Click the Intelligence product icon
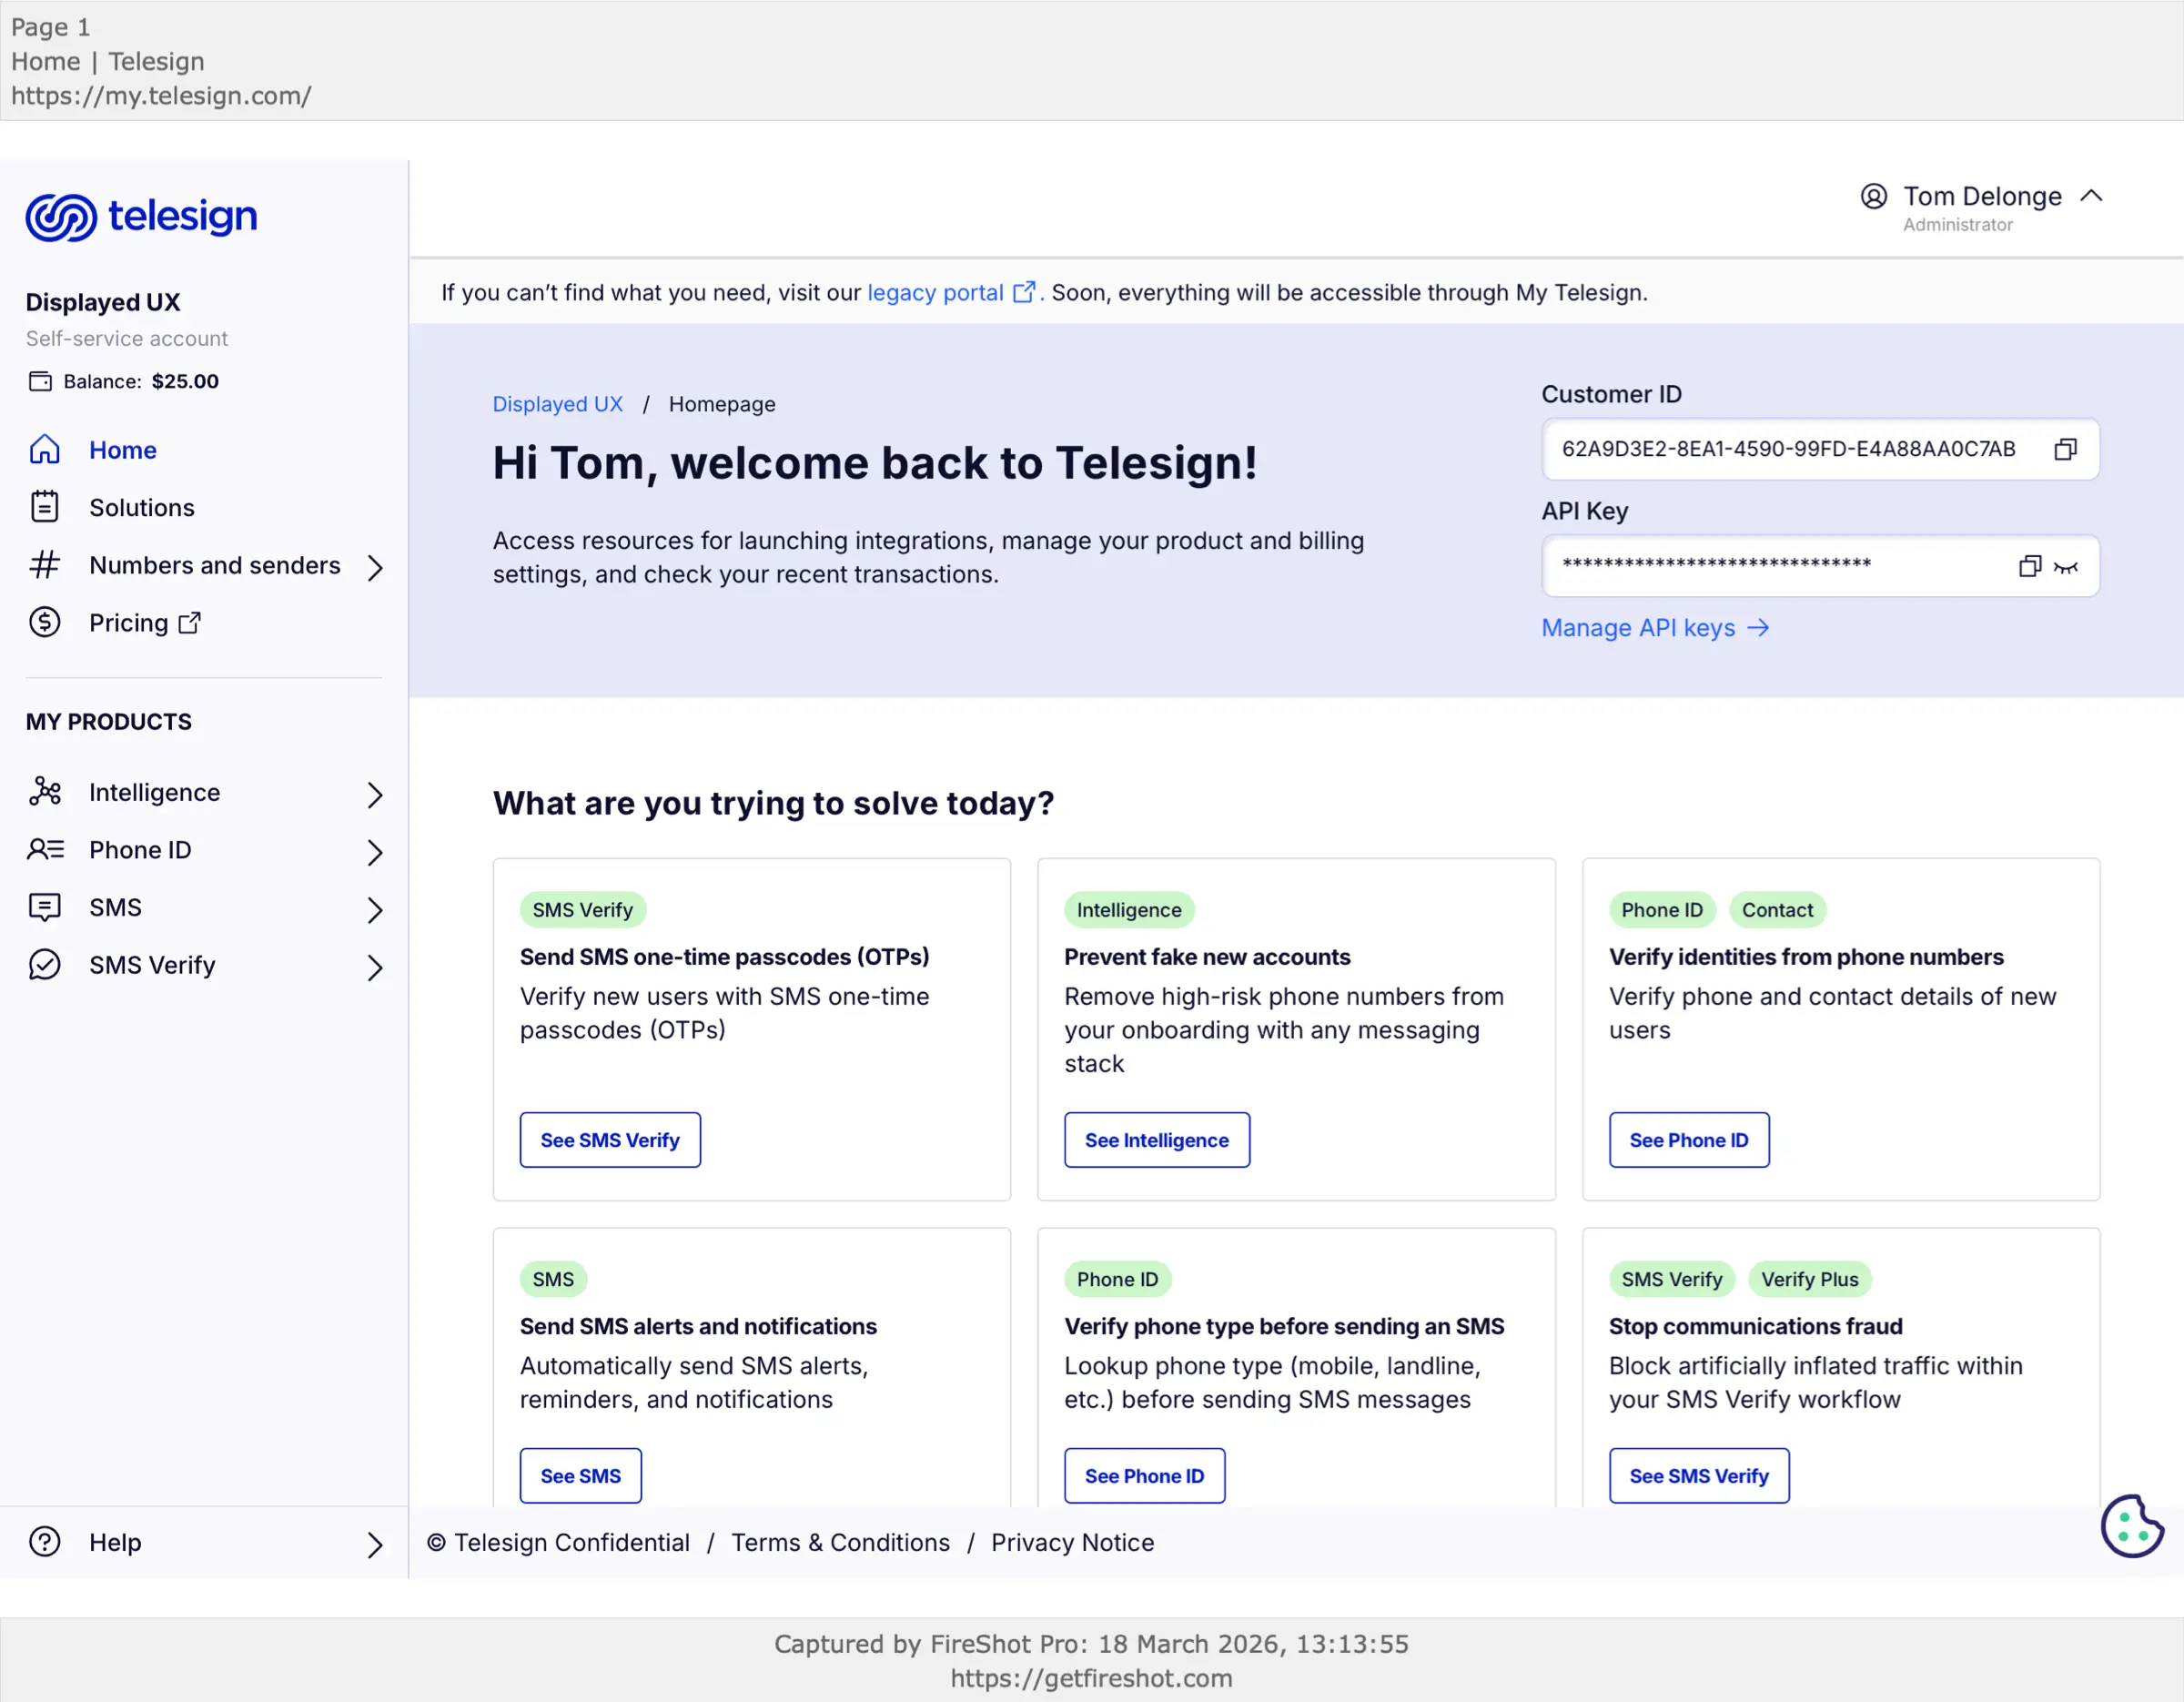 tap(45, 791)
